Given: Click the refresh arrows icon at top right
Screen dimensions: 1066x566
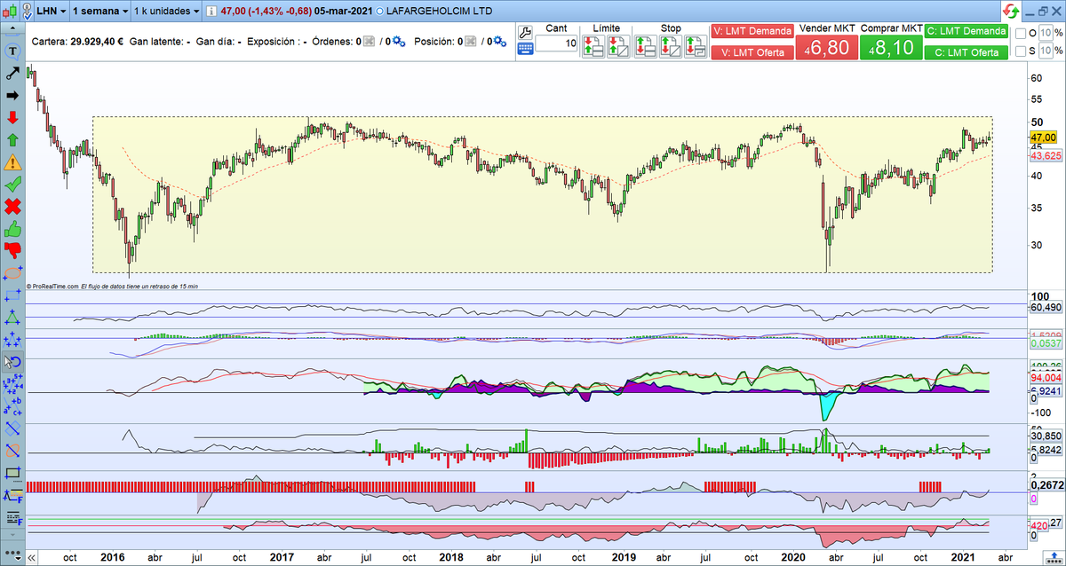Looking at the screenshot, I should tap(1012, 12).
